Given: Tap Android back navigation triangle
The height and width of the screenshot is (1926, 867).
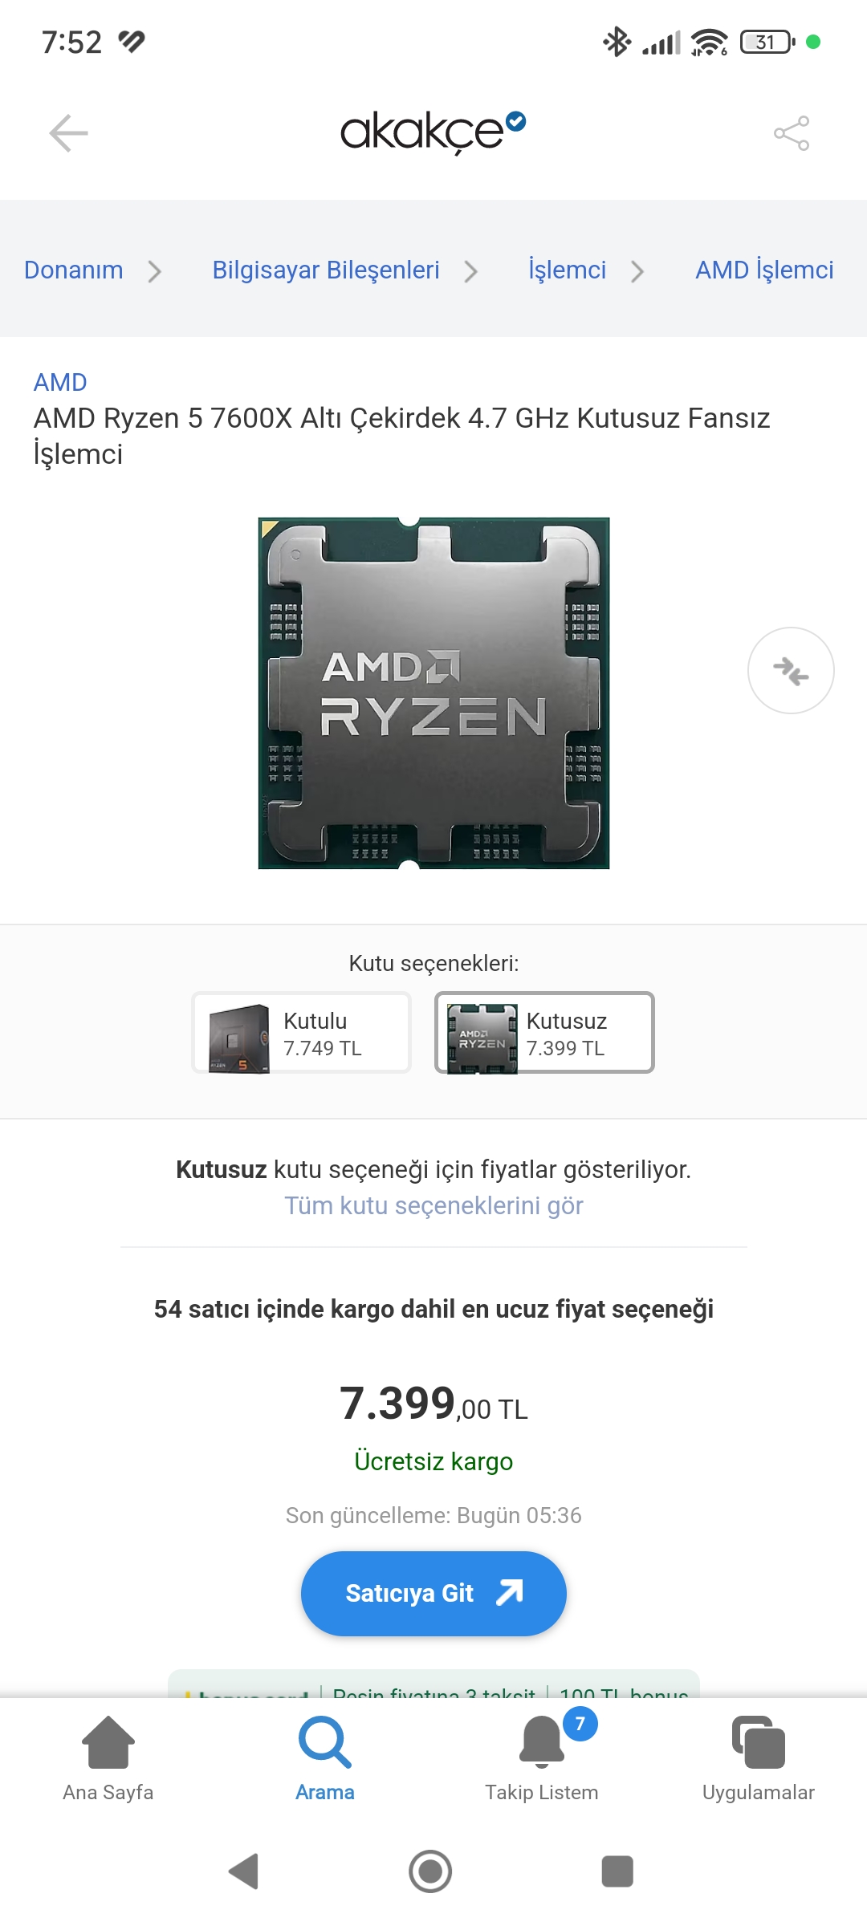Looking at the screenshot, I should coord(244,1871).
